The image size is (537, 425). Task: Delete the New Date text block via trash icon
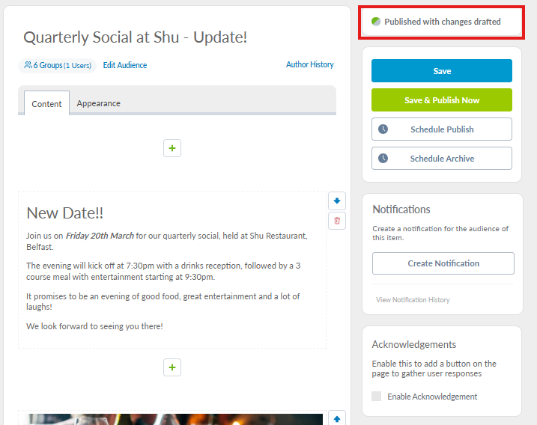click(336, 221)
